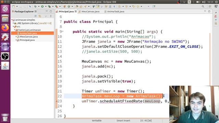This screenshot has height=123, width=219.
Task: Click the New Java Class icon
Action: 69,6
